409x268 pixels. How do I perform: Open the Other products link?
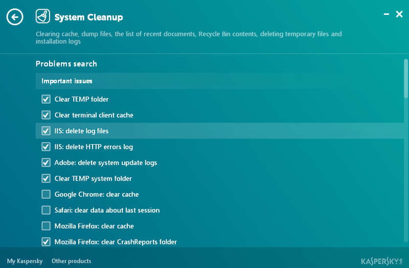click(x=71, y=261)
